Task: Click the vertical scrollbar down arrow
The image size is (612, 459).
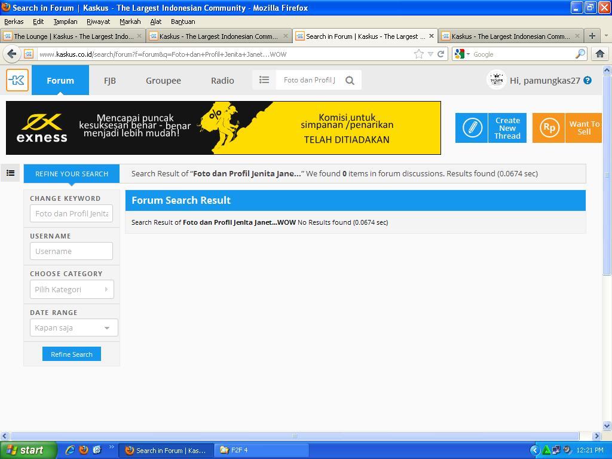Action: click(607, 426)
